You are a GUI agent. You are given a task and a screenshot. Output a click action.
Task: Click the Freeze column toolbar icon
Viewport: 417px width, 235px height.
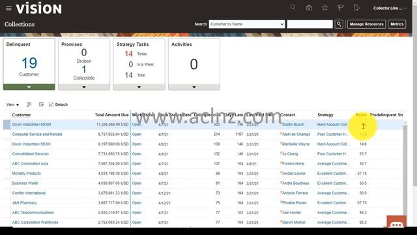(29, 104)
